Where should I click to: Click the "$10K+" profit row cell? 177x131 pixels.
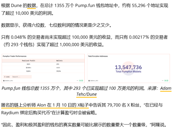tap(28, 71)
